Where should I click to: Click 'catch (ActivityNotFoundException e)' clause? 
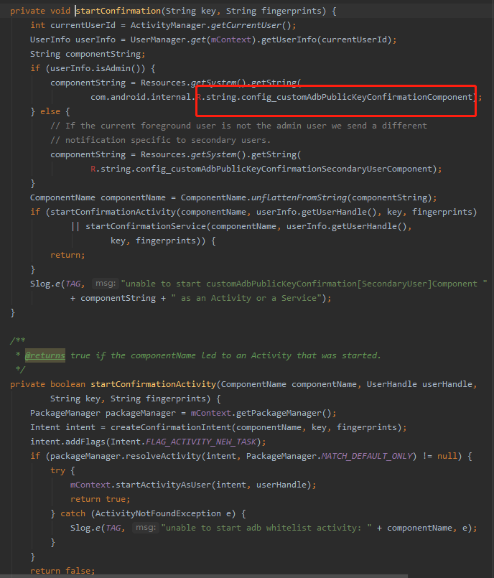[x=148, y=514]
